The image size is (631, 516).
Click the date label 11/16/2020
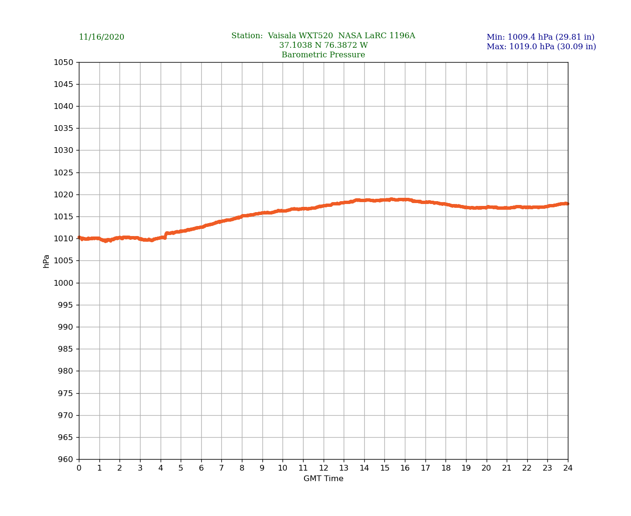pos(101,37)
